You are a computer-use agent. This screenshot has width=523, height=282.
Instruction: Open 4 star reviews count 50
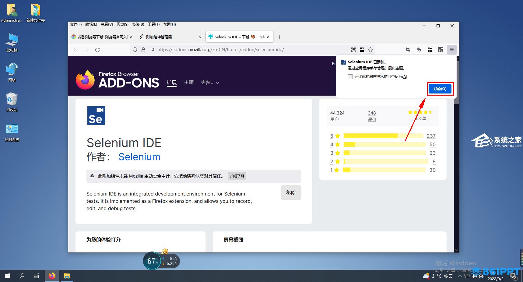[x=433, y=144]
